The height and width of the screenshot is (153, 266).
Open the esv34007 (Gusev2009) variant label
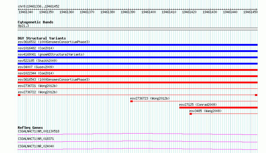tap(36, 67)
